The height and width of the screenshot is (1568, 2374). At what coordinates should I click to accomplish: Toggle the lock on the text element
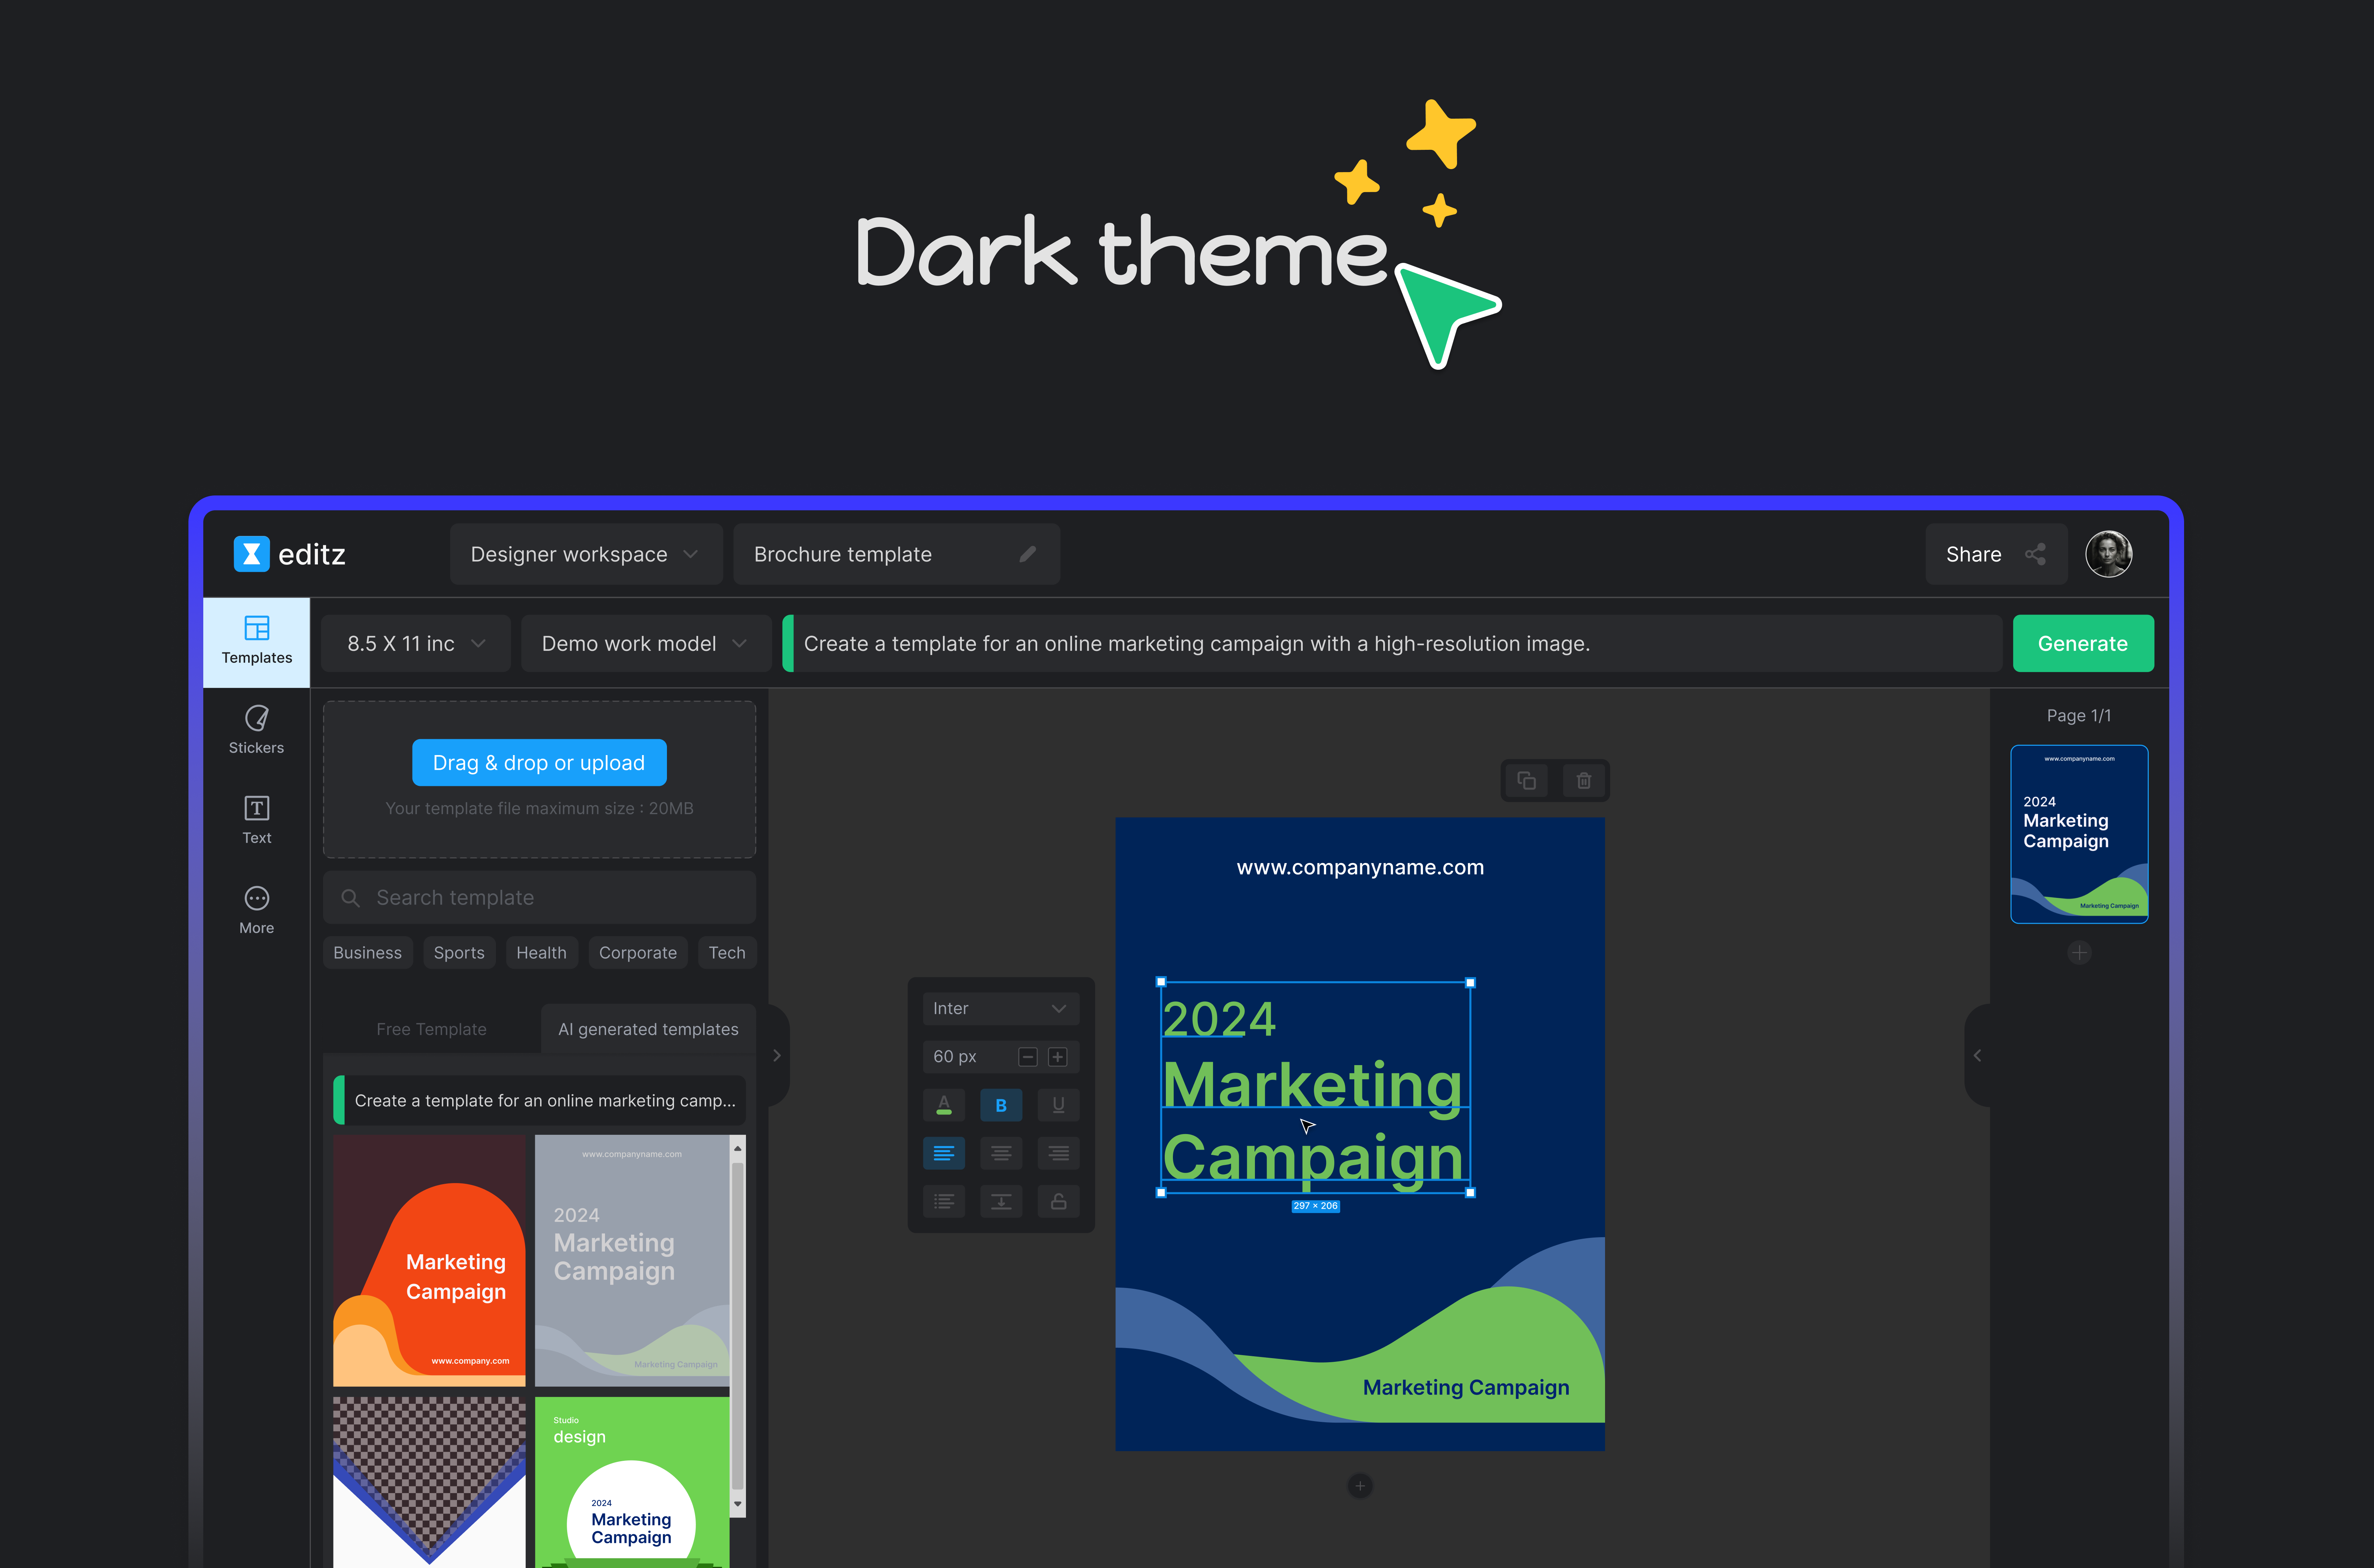coord(1058,1201)
